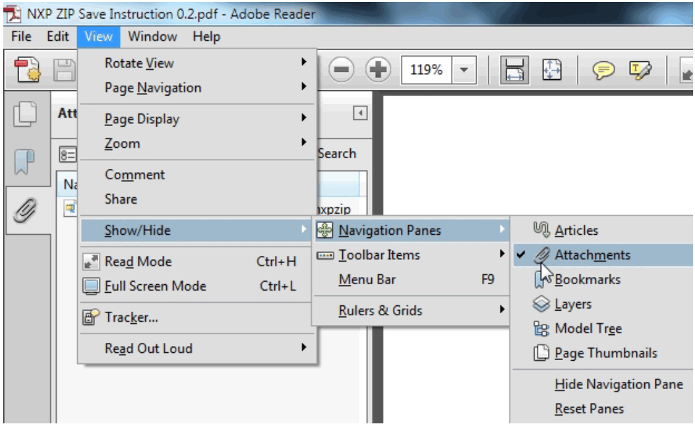Click the Layers pane icon

coord(541,304)
